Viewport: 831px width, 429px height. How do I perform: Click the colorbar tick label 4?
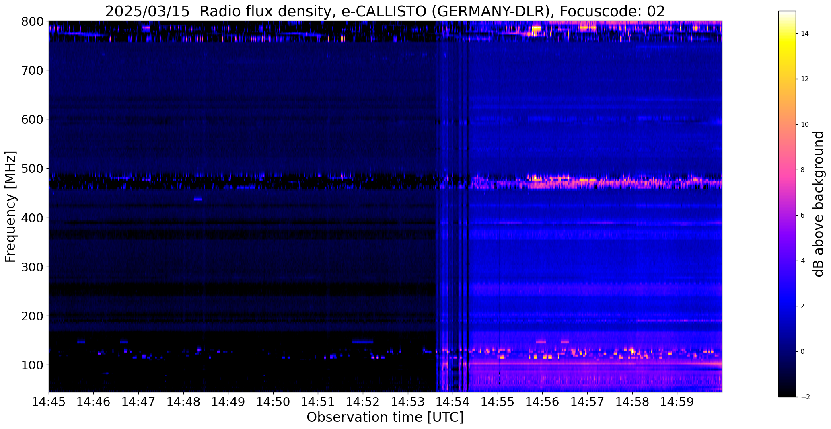803,261
